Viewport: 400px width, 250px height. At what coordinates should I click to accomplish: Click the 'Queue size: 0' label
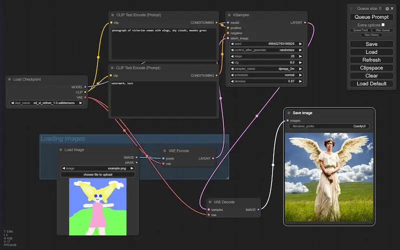tap(369, 8)
